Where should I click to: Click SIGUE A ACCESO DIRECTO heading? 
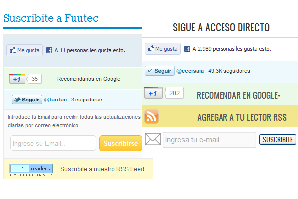click(221, 28)
